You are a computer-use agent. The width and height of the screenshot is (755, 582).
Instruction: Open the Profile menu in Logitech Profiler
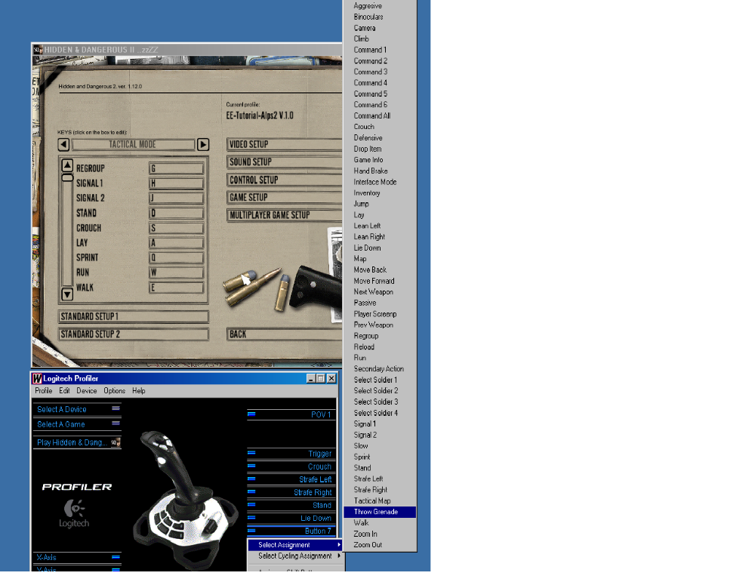(x=43, y=391)
